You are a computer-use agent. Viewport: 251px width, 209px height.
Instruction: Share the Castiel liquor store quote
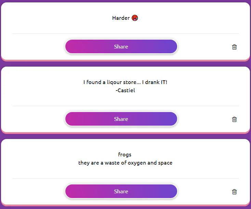[x=121, y=119]
